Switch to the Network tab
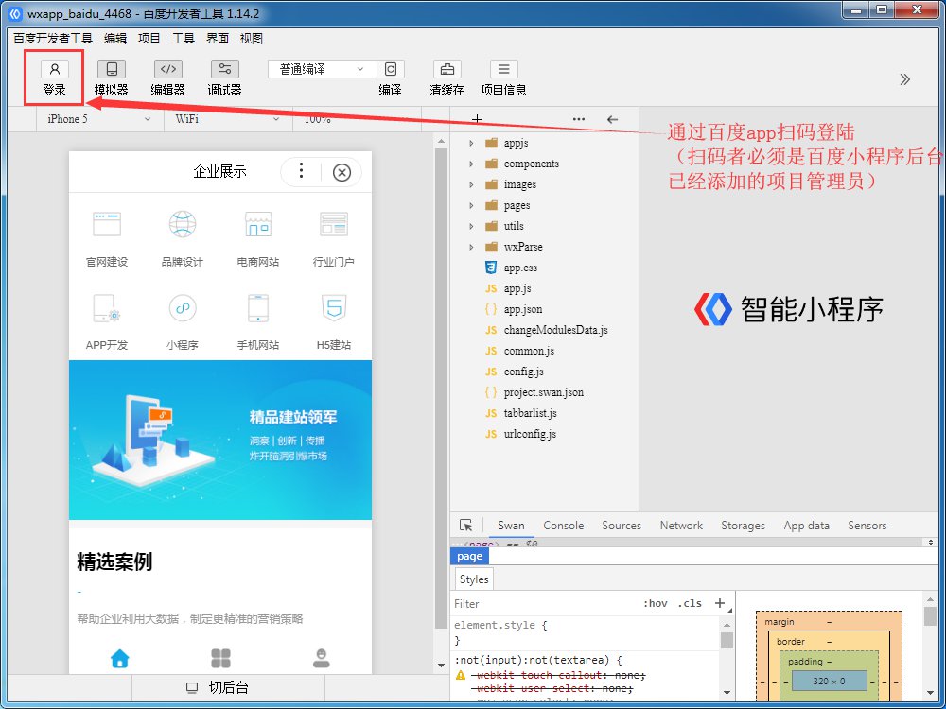The width and height of the screenshot is (946, 709). pyautogui.click(x=681, y=525)
